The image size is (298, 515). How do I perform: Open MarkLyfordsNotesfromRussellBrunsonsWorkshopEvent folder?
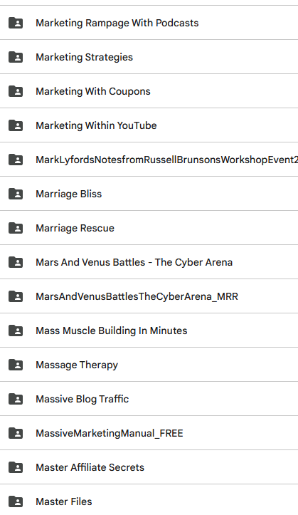coord(149,160)
